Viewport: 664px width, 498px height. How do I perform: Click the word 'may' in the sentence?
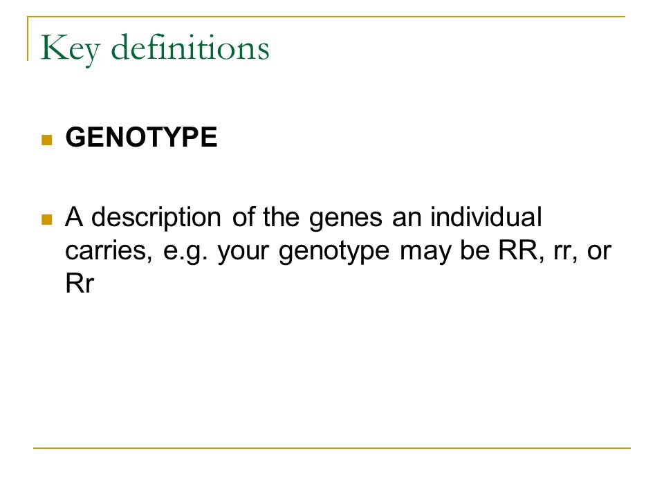pos(425,253)
